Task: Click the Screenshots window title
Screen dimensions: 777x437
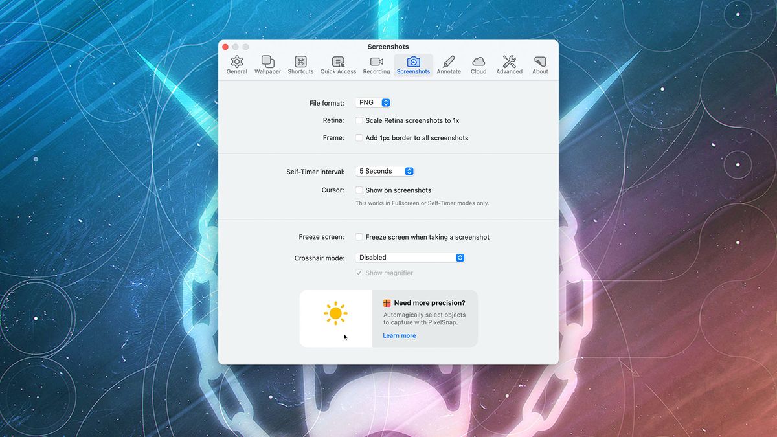Action: 388,47
